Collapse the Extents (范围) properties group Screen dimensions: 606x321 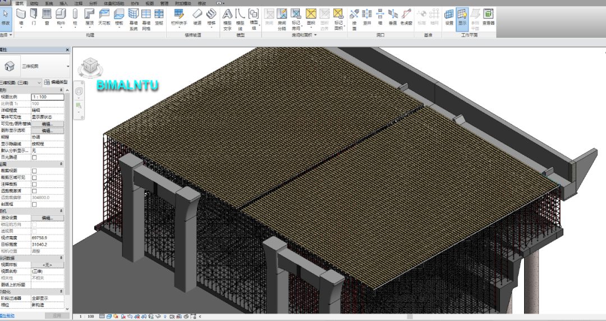[x=61, y=164]
